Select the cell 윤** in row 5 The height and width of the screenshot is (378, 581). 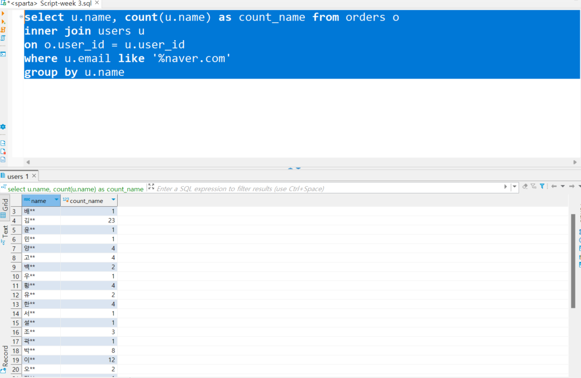click(41, 230)
